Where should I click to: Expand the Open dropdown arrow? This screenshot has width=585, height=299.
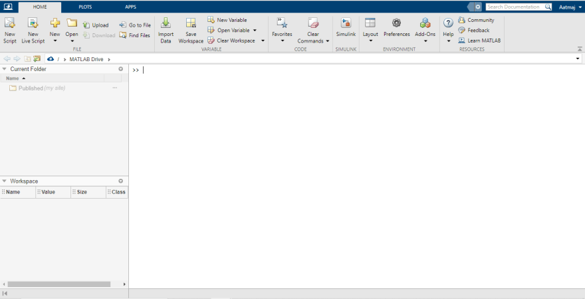coord(72,41)
